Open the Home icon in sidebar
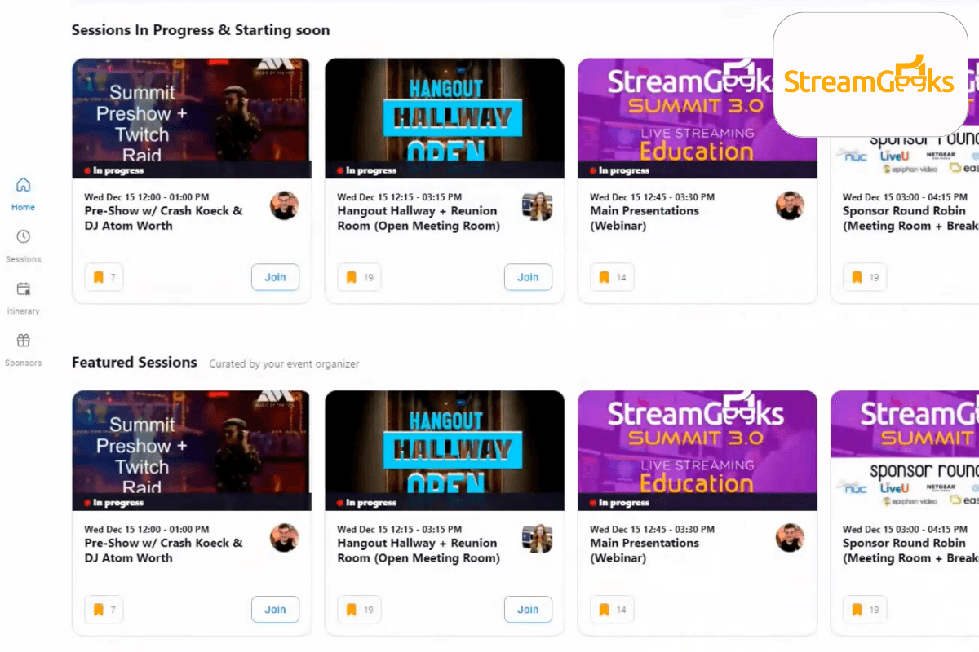979x652 pixels. tap(23, 185)
